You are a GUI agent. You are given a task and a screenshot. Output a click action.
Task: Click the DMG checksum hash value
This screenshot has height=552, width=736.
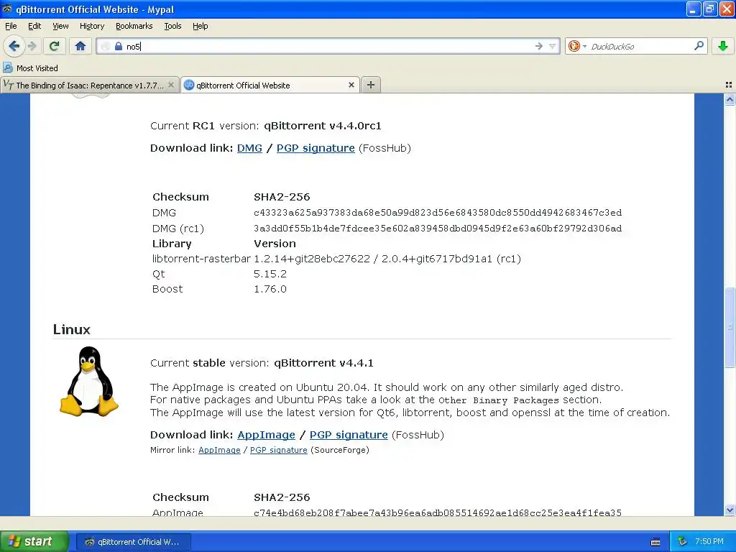click(x=438, y=213)
